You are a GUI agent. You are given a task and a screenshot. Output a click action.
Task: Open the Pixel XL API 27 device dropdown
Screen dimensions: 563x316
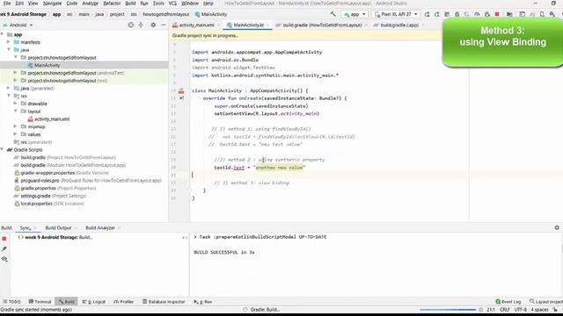click(396, 14)
